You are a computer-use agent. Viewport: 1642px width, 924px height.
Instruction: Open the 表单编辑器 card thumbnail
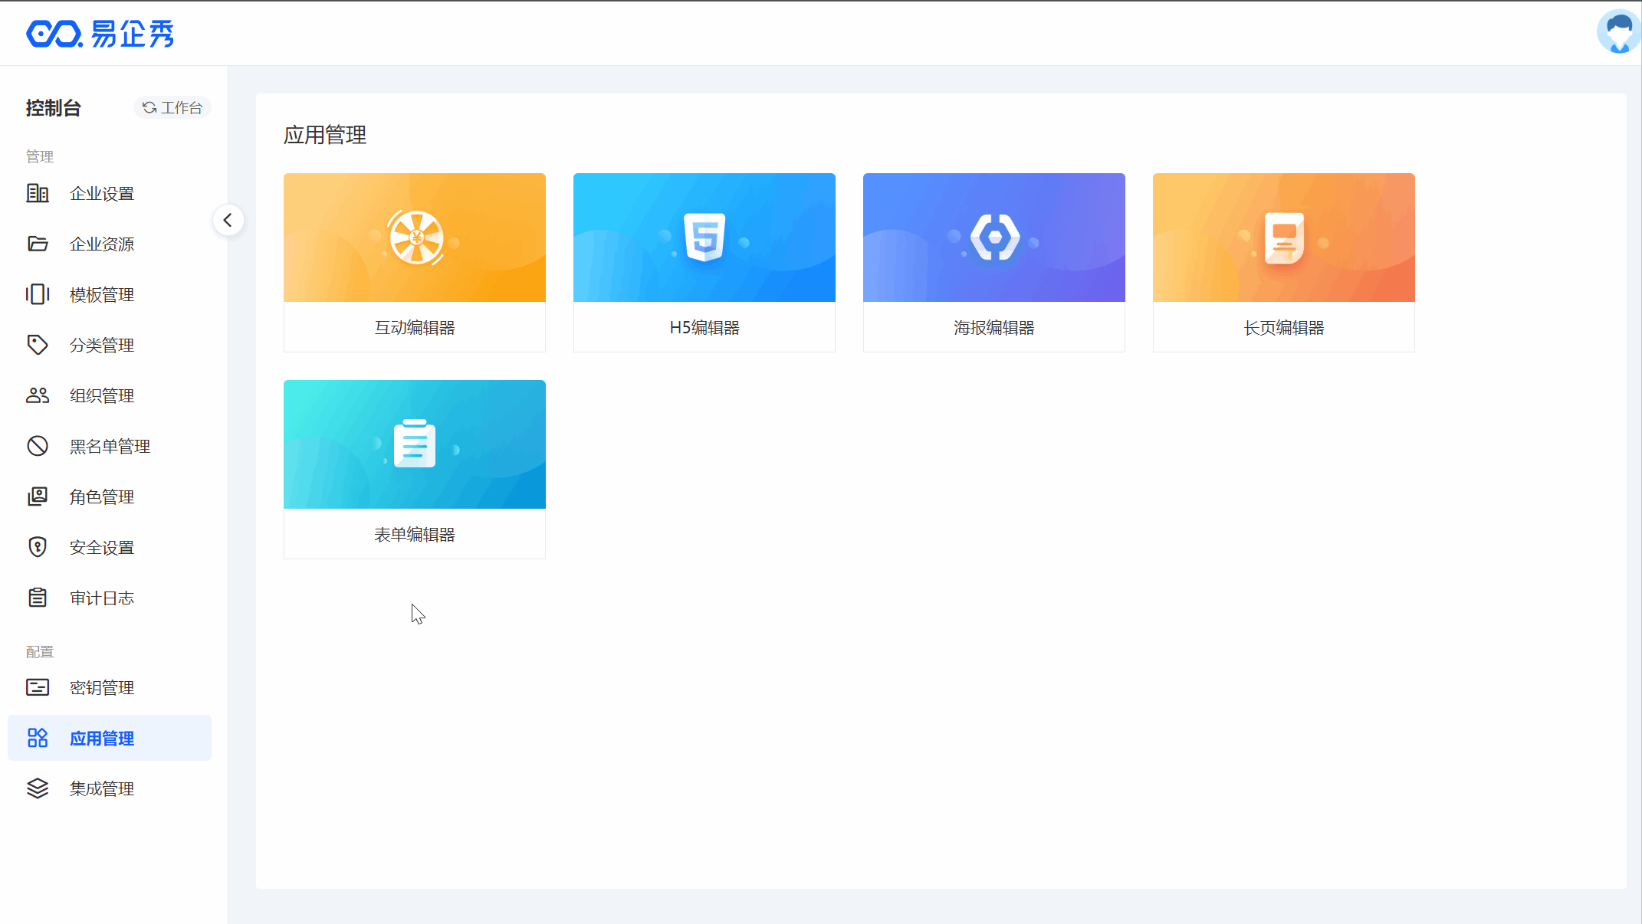click(415, 444)
